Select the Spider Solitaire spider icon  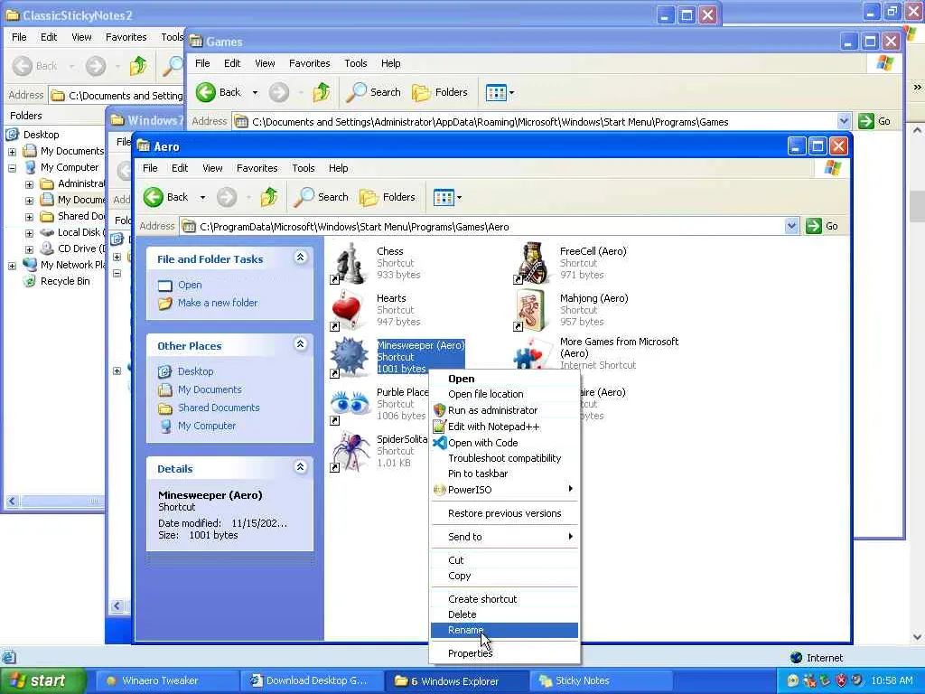349,452
